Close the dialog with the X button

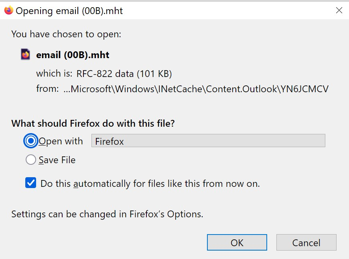click(339, 10)
